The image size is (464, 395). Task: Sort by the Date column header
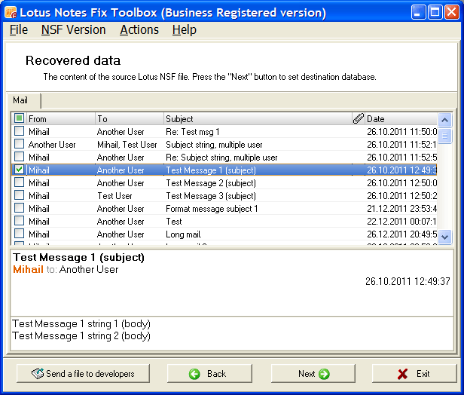(x=401, y=119)
